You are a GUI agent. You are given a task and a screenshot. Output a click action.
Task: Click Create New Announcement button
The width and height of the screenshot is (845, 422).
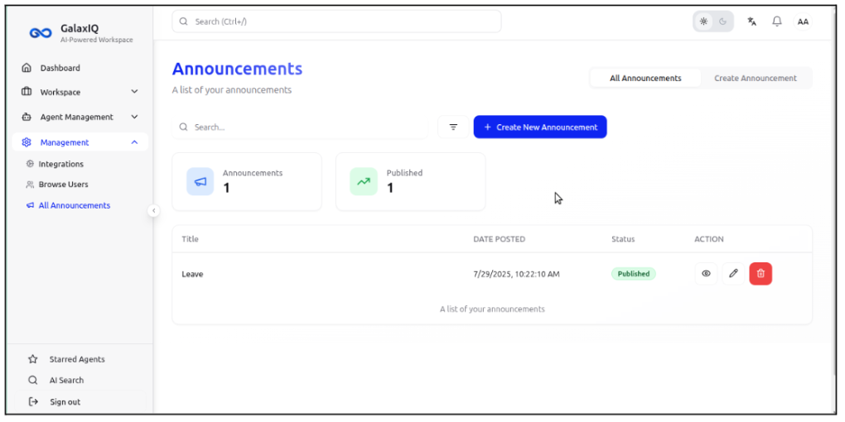tap(540, 127)
